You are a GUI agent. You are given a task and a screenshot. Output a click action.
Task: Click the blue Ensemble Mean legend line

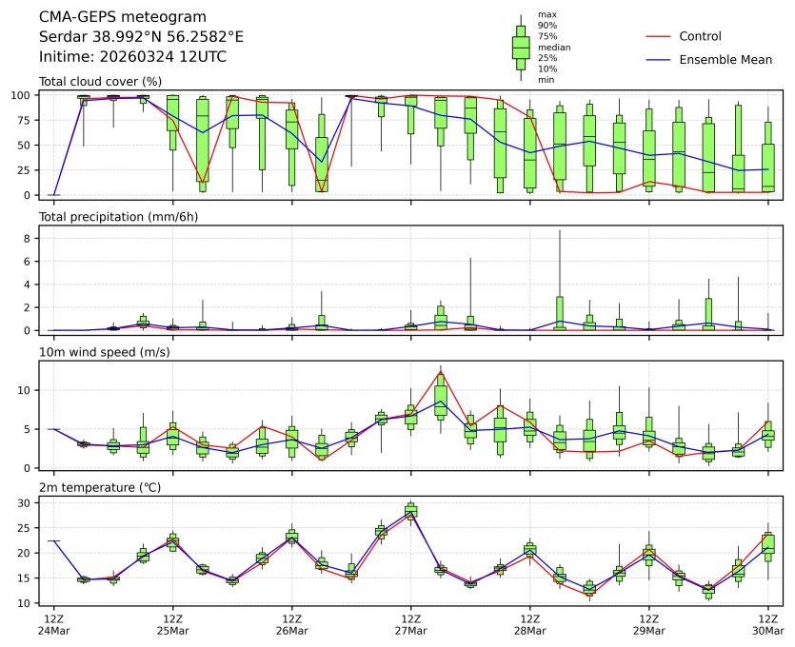point(660,60)
